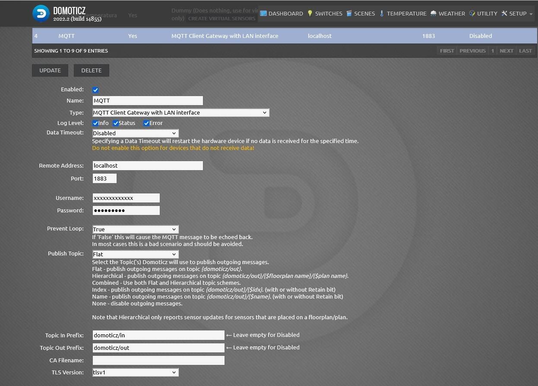The width and height of the screenshot is (538, 386).
Task: Click the '1883' port cell in table
Action: [x=428, y=36]
